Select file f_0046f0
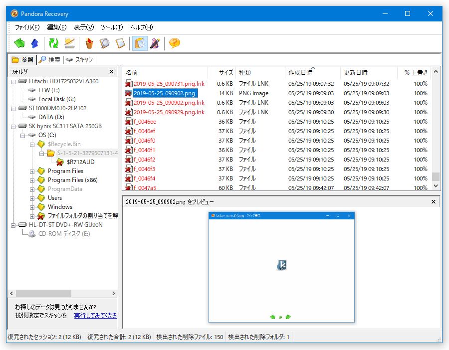Screen dimensions: 449x350 coord(144,141)
